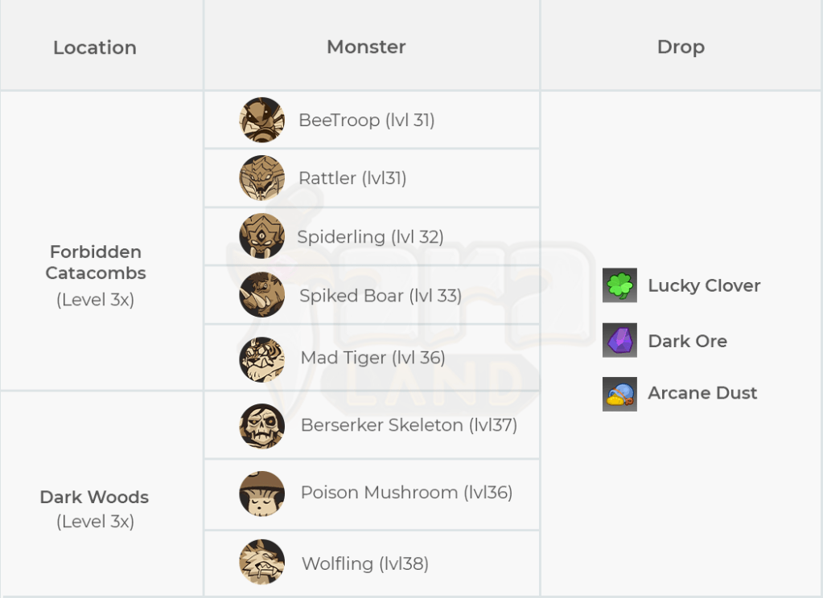The height and width of the screenshot is (598, 823).
Task: Click the Location column header
Action: pyautogui.click(x=95, y=47)
